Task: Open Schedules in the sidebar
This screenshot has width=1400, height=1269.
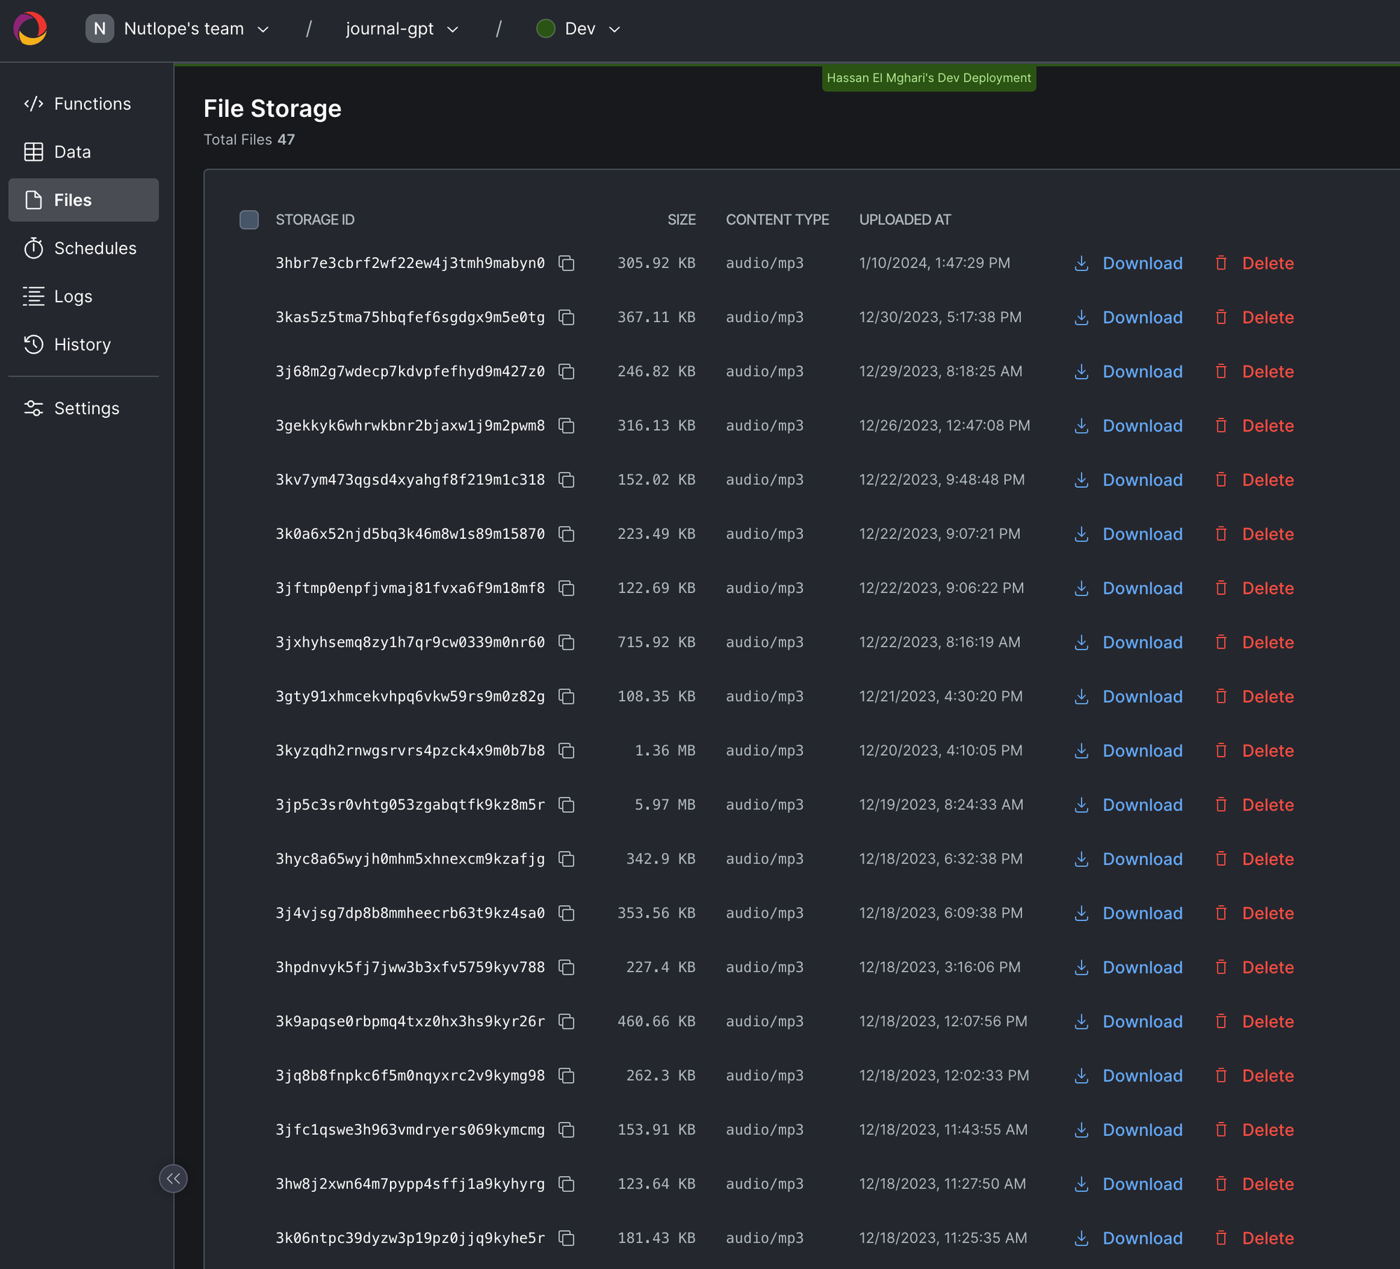Action: [83, 248]
